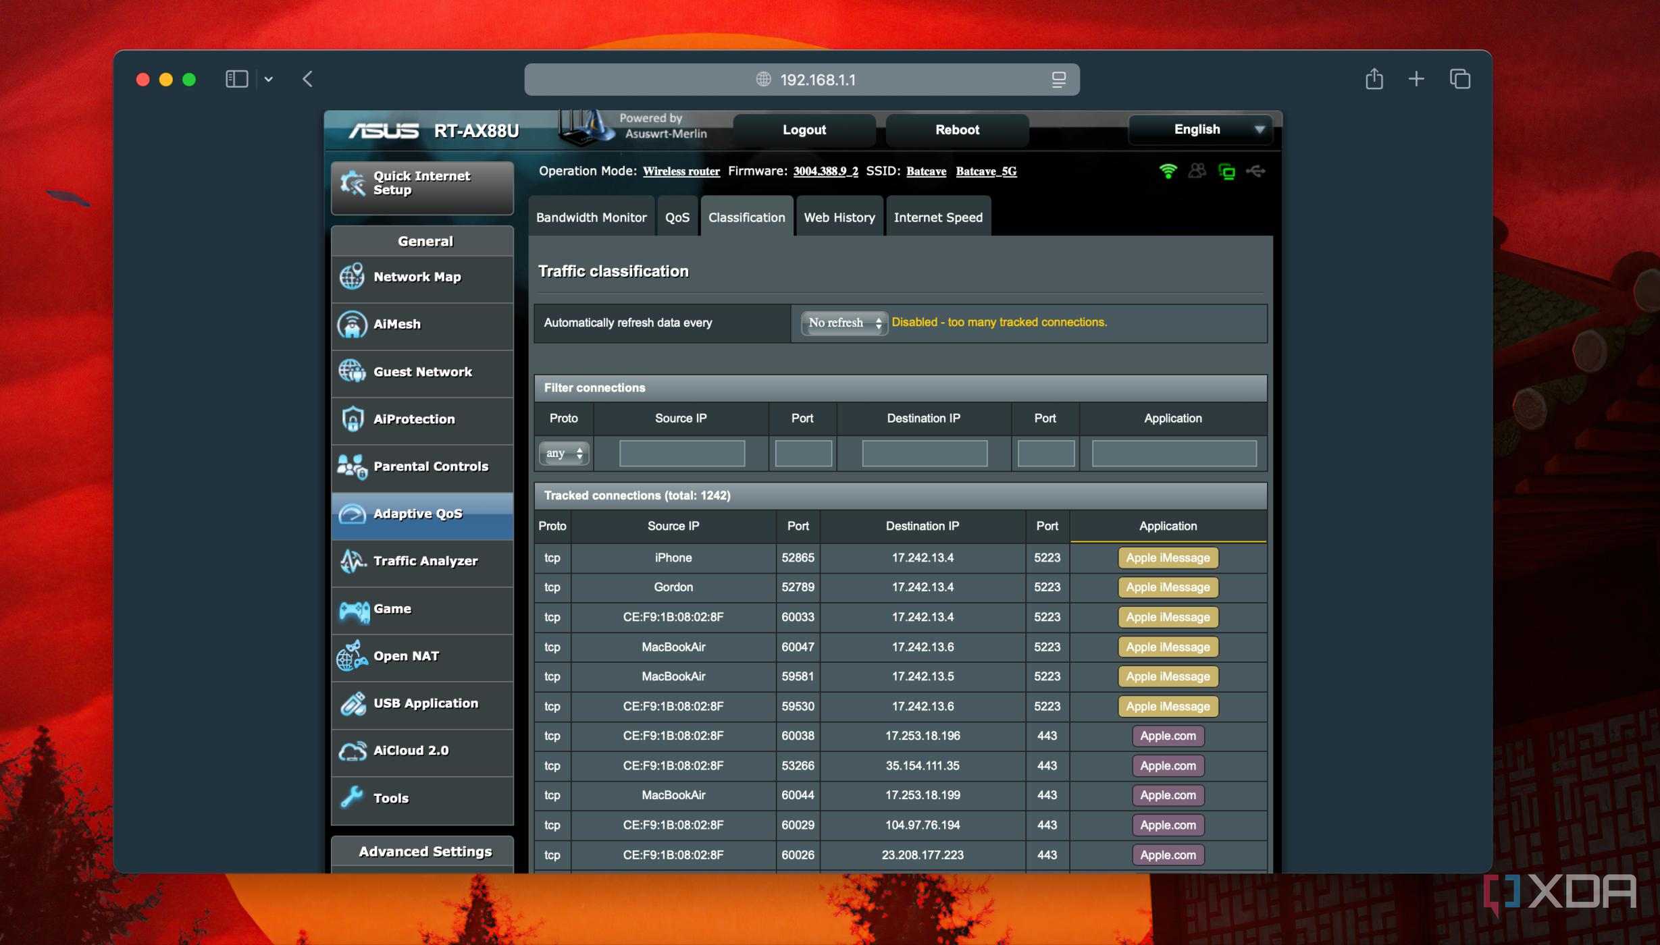Expand Safari sidebar options chevron
Image resolution: width=1660 pixels, height=945 pixels.
(268, 79)
